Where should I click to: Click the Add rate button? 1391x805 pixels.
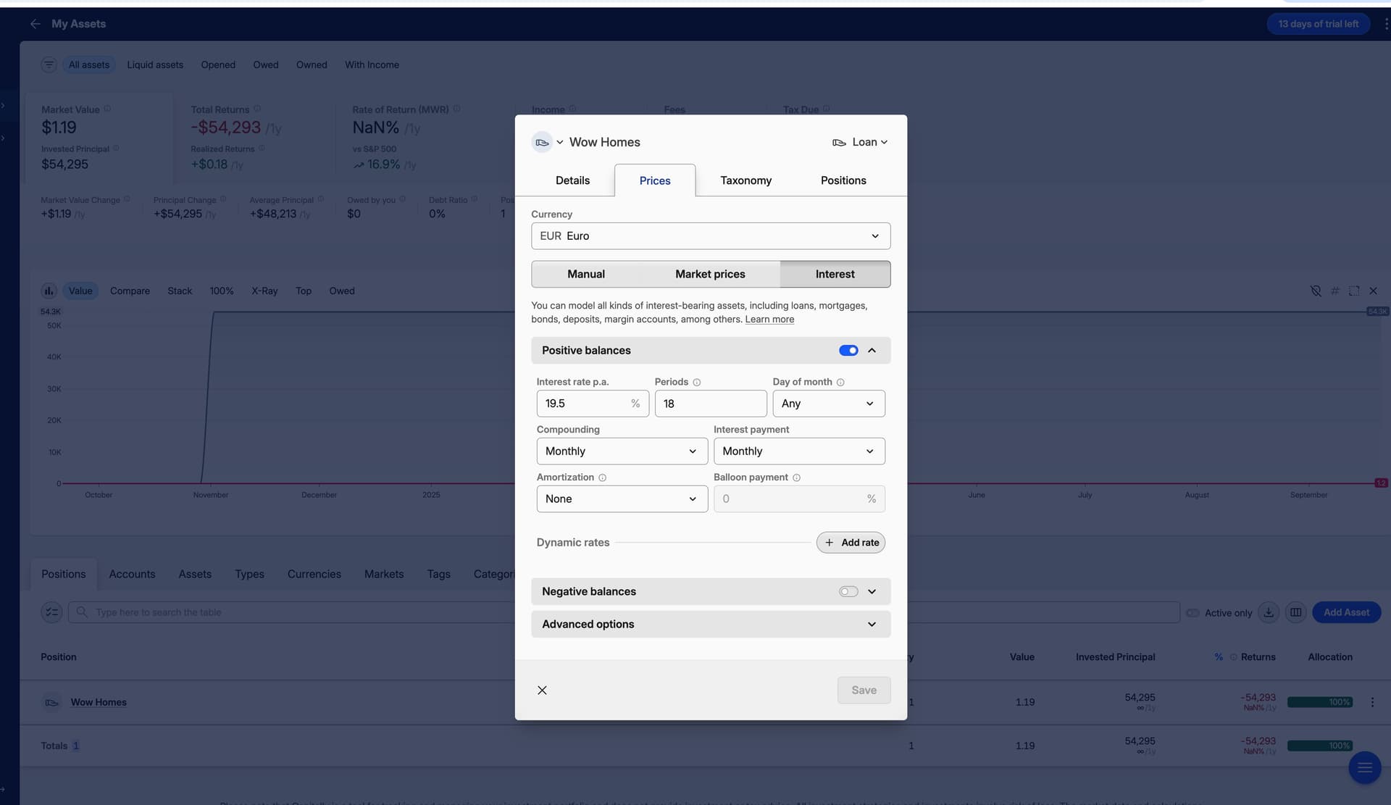[851, 542]
